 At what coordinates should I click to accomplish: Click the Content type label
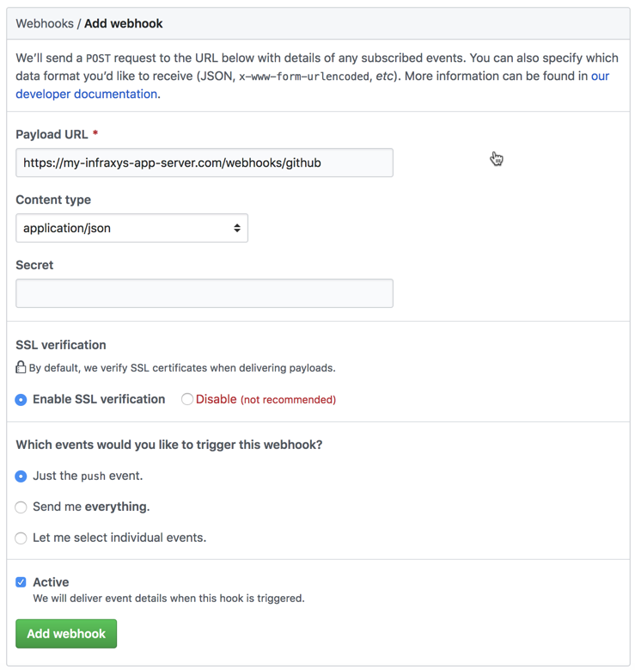tap(53, 200)
